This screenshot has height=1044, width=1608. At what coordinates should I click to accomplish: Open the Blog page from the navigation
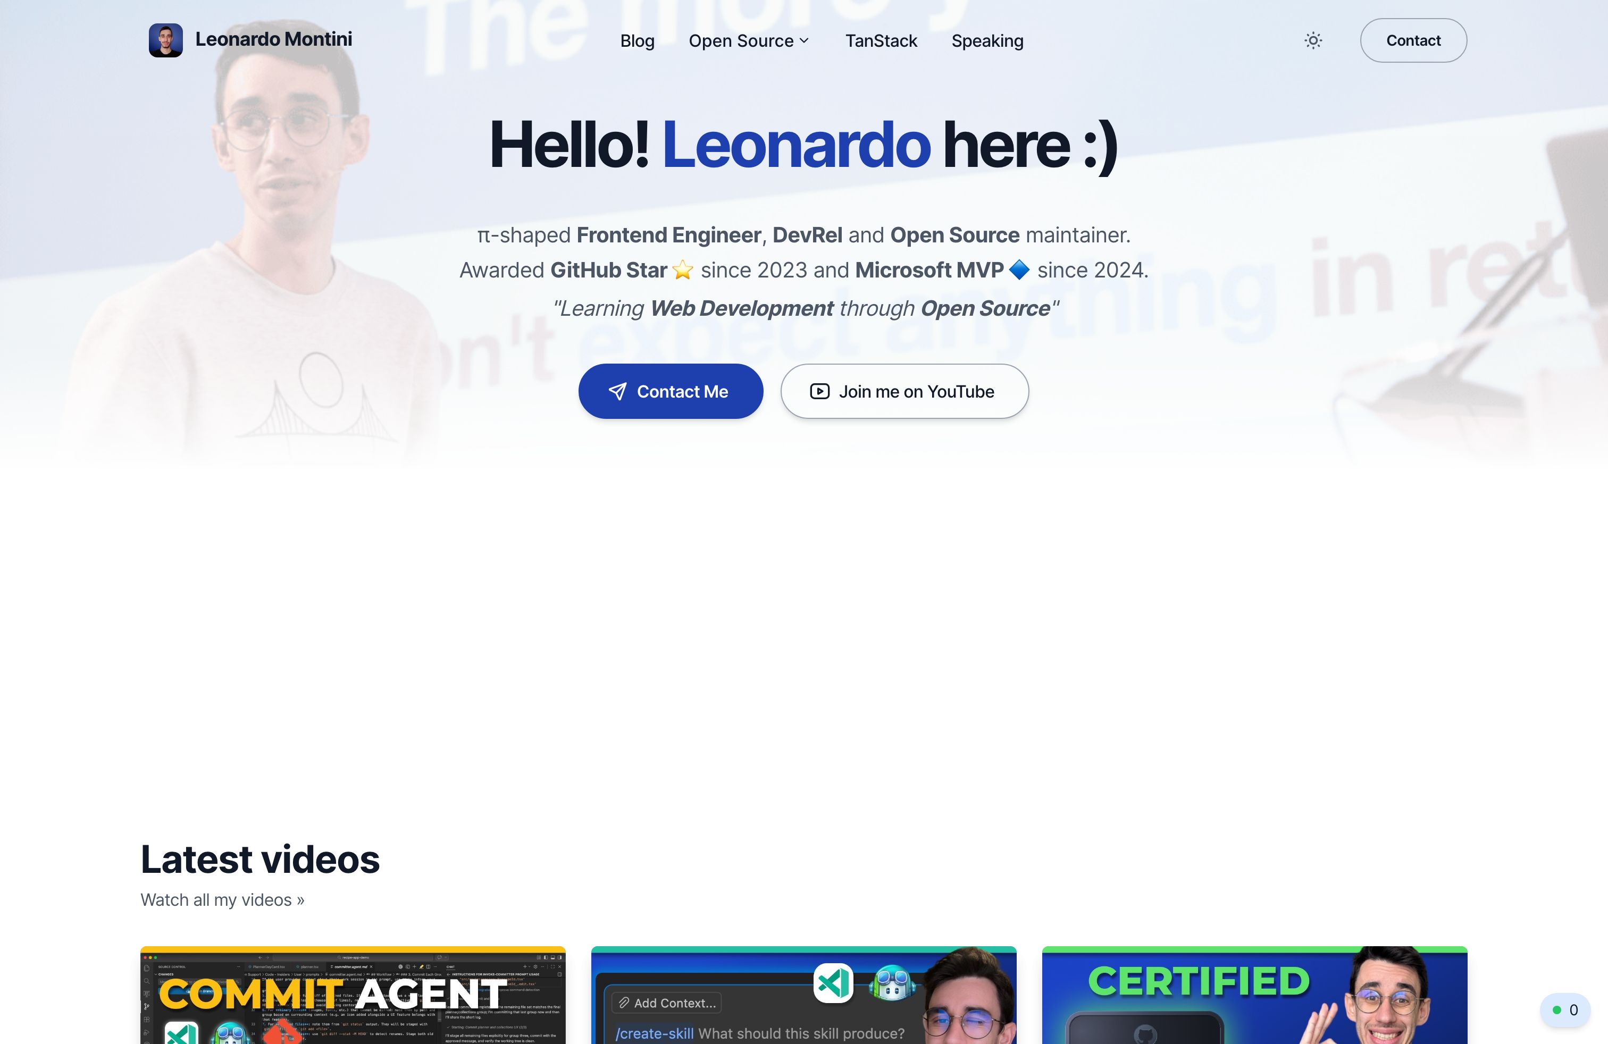[x=637, y=40]
